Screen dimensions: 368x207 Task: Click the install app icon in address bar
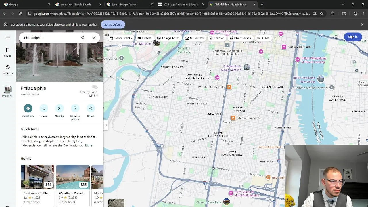tap(315, 14)
